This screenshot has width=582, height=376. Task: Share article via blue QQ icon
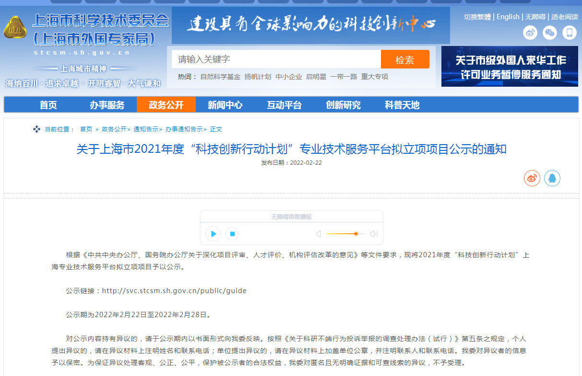click(552, 178)
